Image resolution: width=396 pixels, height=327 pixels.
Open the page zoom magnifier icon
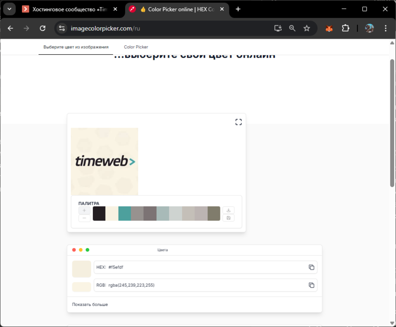click(292, 28)
